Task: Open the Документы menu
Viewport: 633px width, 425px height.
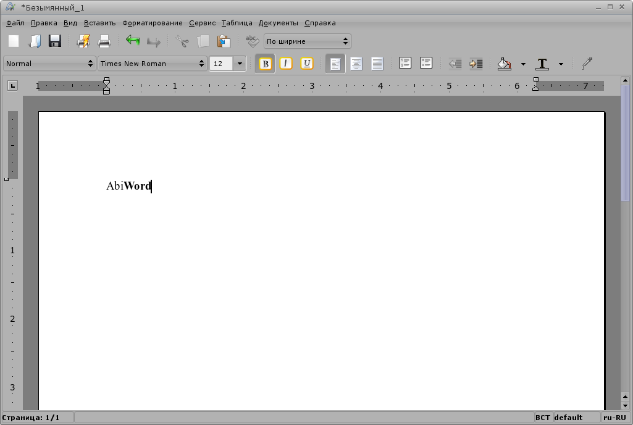Action: [x=278, y=23]
